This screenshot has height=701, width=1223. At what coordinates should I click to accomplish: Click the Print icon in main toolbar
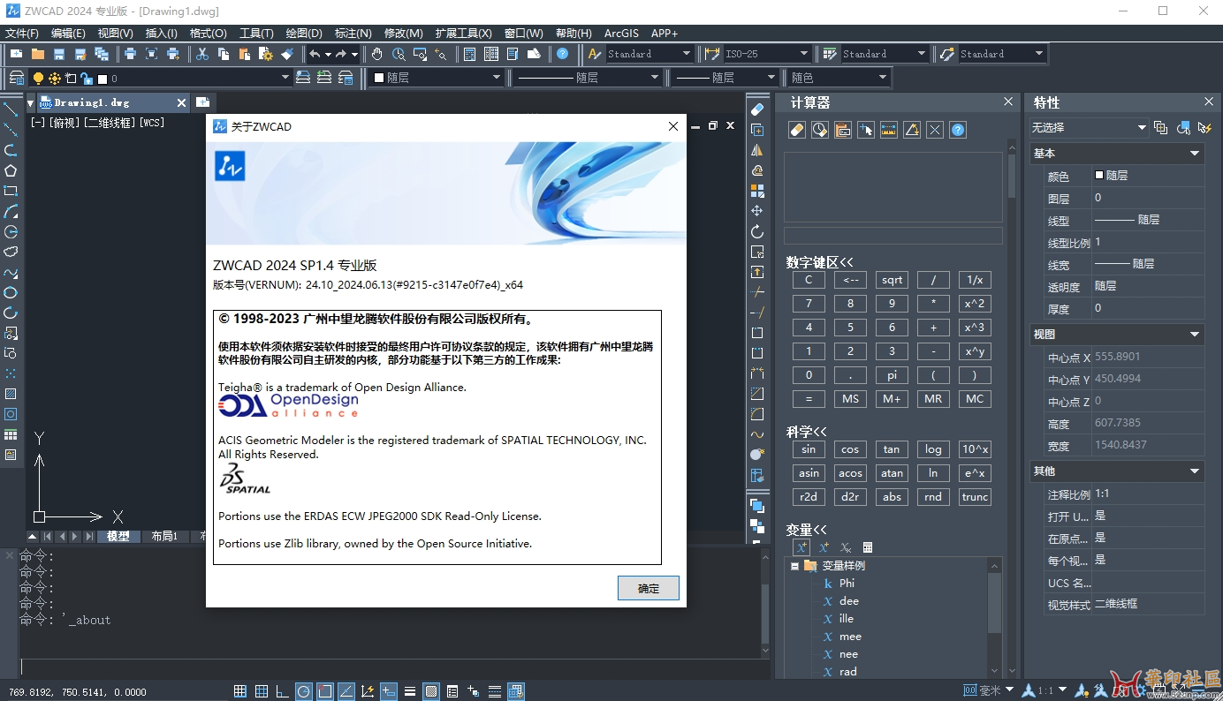point(130,54)
